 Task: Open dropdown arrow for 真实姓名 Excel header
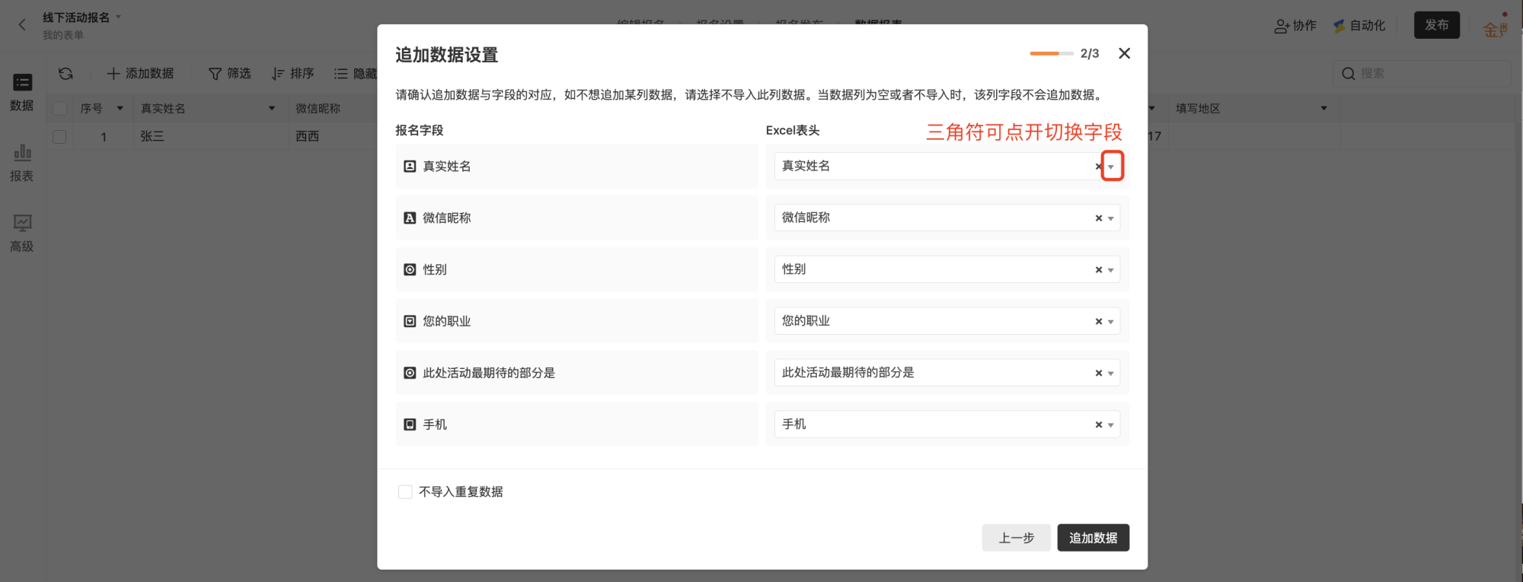pyautogui.click(x=1111, y=167)
